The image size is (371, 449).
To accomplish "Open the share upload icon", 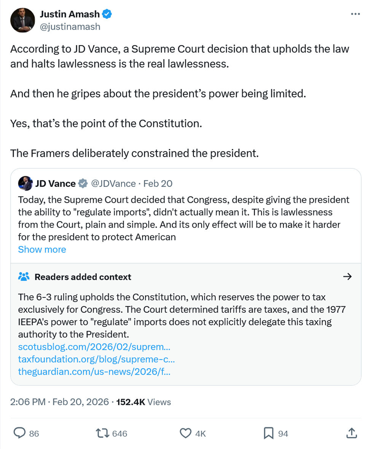I will (352, 433).
